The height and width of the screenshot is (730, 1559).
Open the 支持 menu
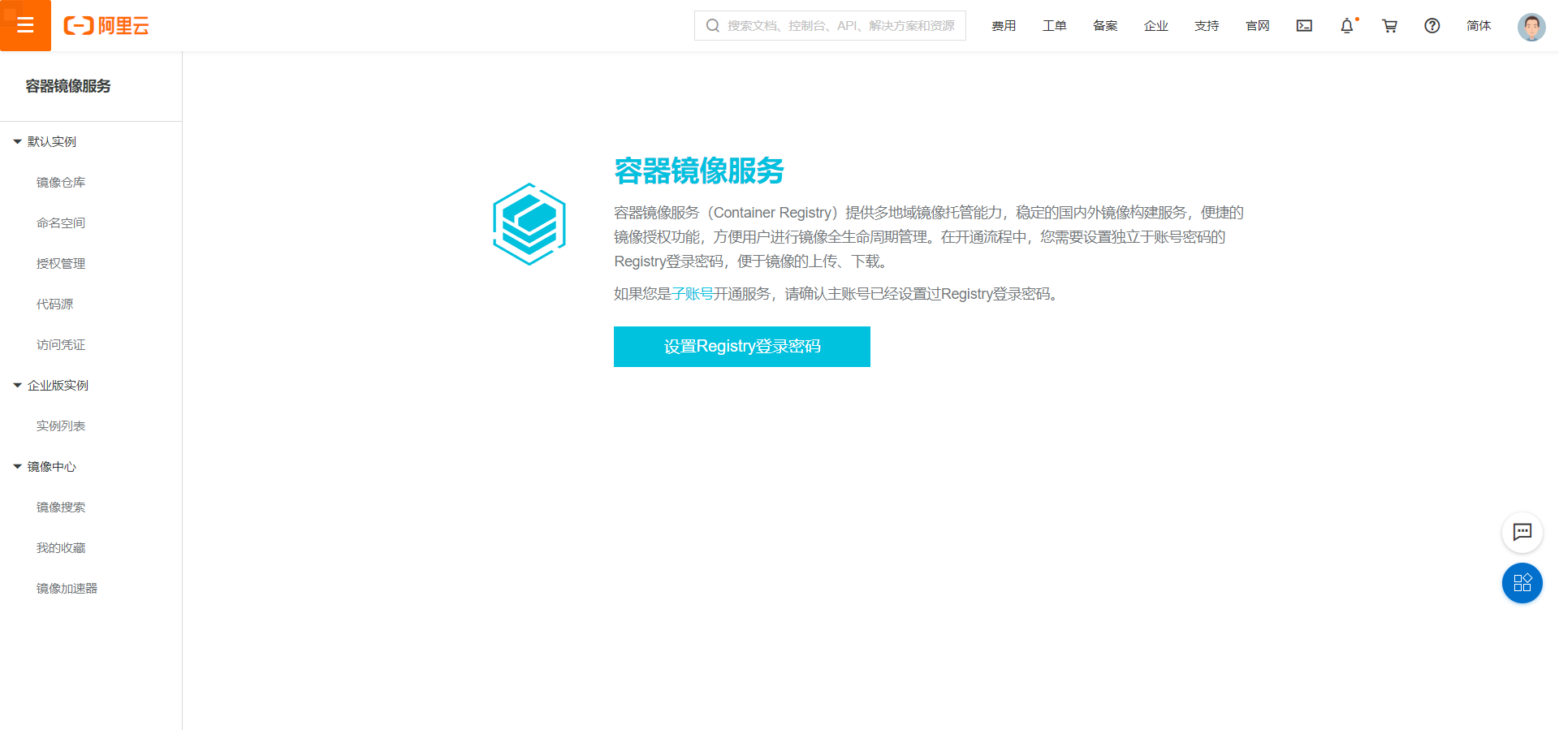(x=1207, y=26)
